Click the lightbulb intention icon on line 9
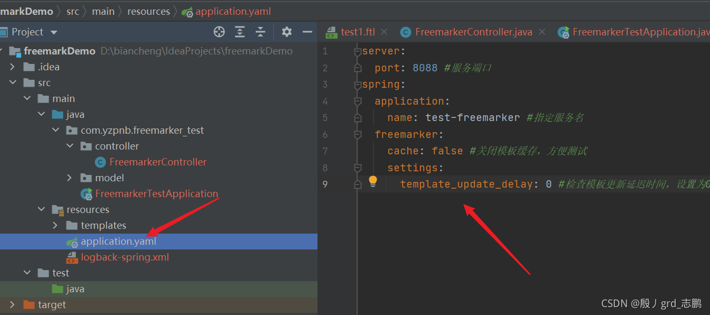Viewport: 710px width, 315px height. 373,181
